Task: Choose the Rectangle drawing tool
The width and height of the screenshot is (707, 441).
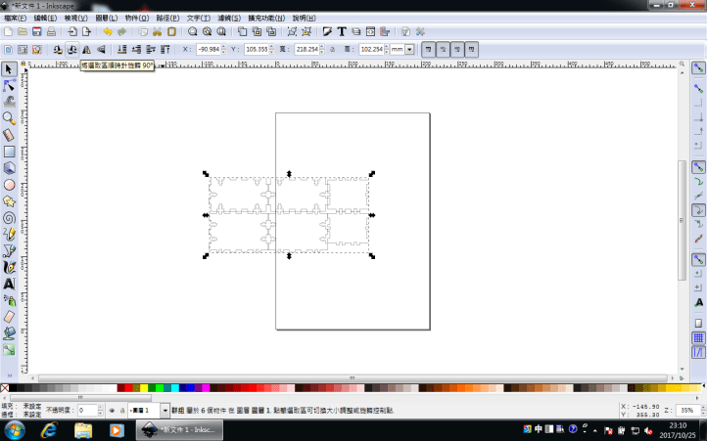Action: tap(9, 151)
